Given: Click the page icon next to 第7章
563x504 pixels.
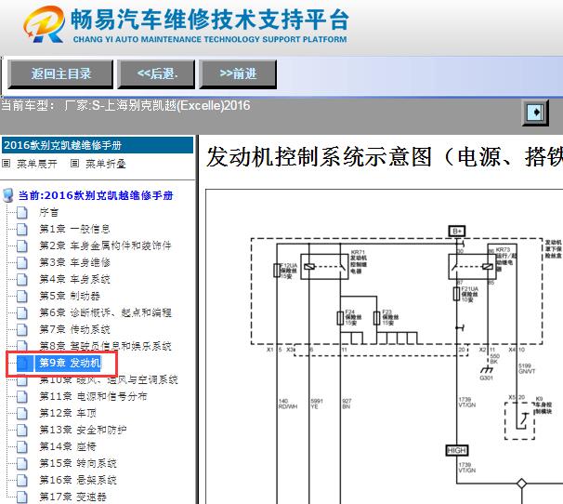Looking at the screenshot, I should [22, 330].
